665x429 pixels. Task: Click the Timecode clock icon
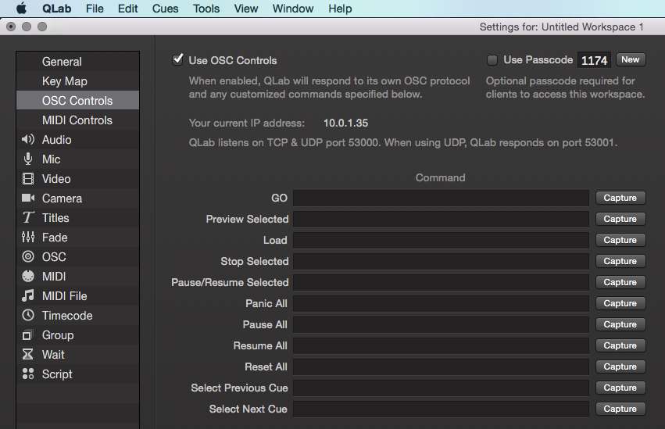click(28, 315)
